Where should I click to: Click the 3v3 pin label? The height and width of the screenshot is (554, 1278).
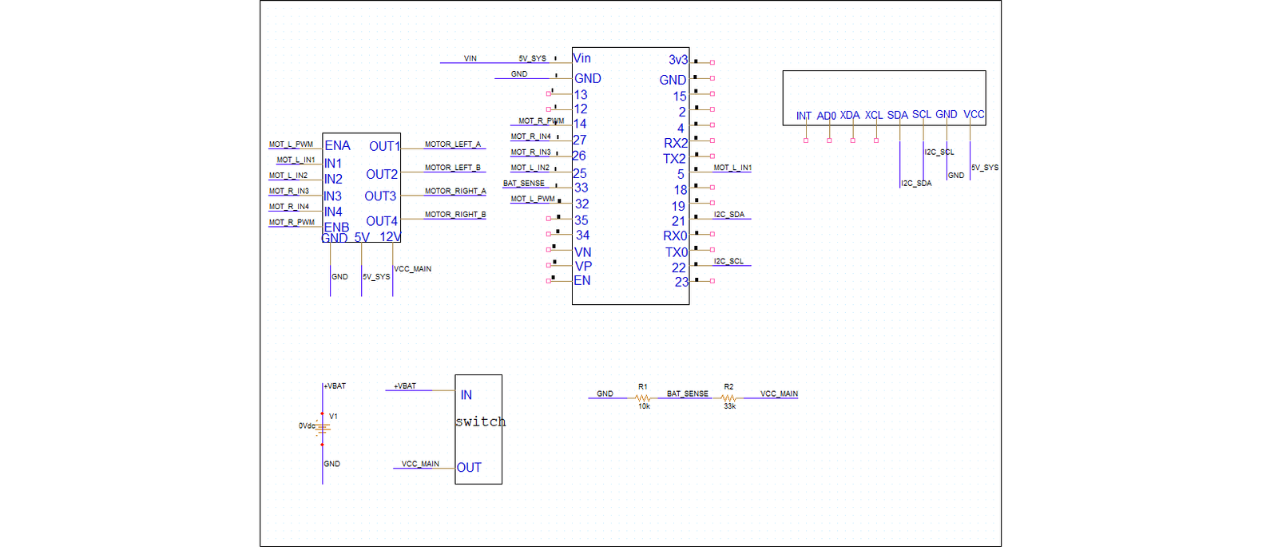[678, 60]
